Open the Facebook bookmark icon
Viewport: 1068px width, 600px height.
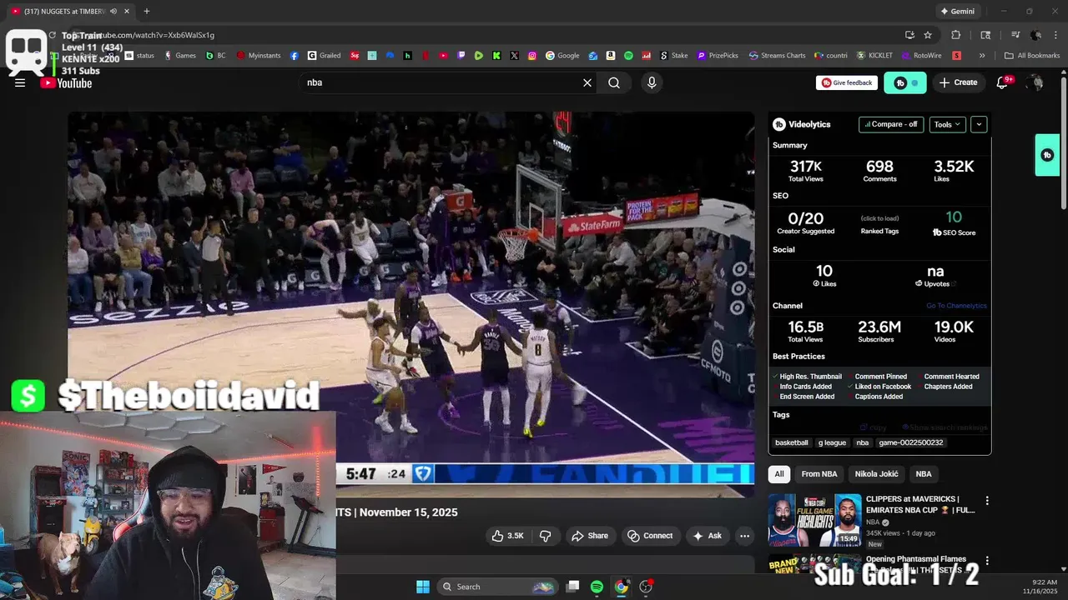pos(295,56)
